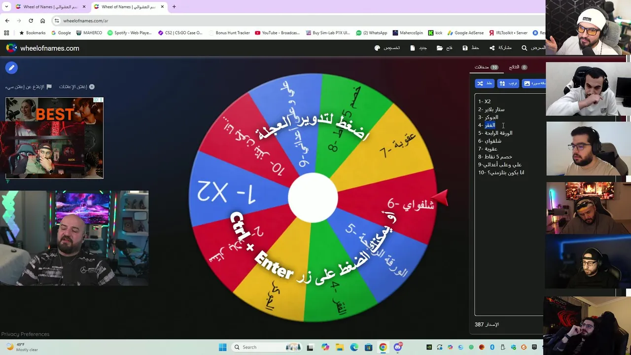
Task: Open the Bonus Hunt Tracker bookmark
Action: click(x=229, y=33)
